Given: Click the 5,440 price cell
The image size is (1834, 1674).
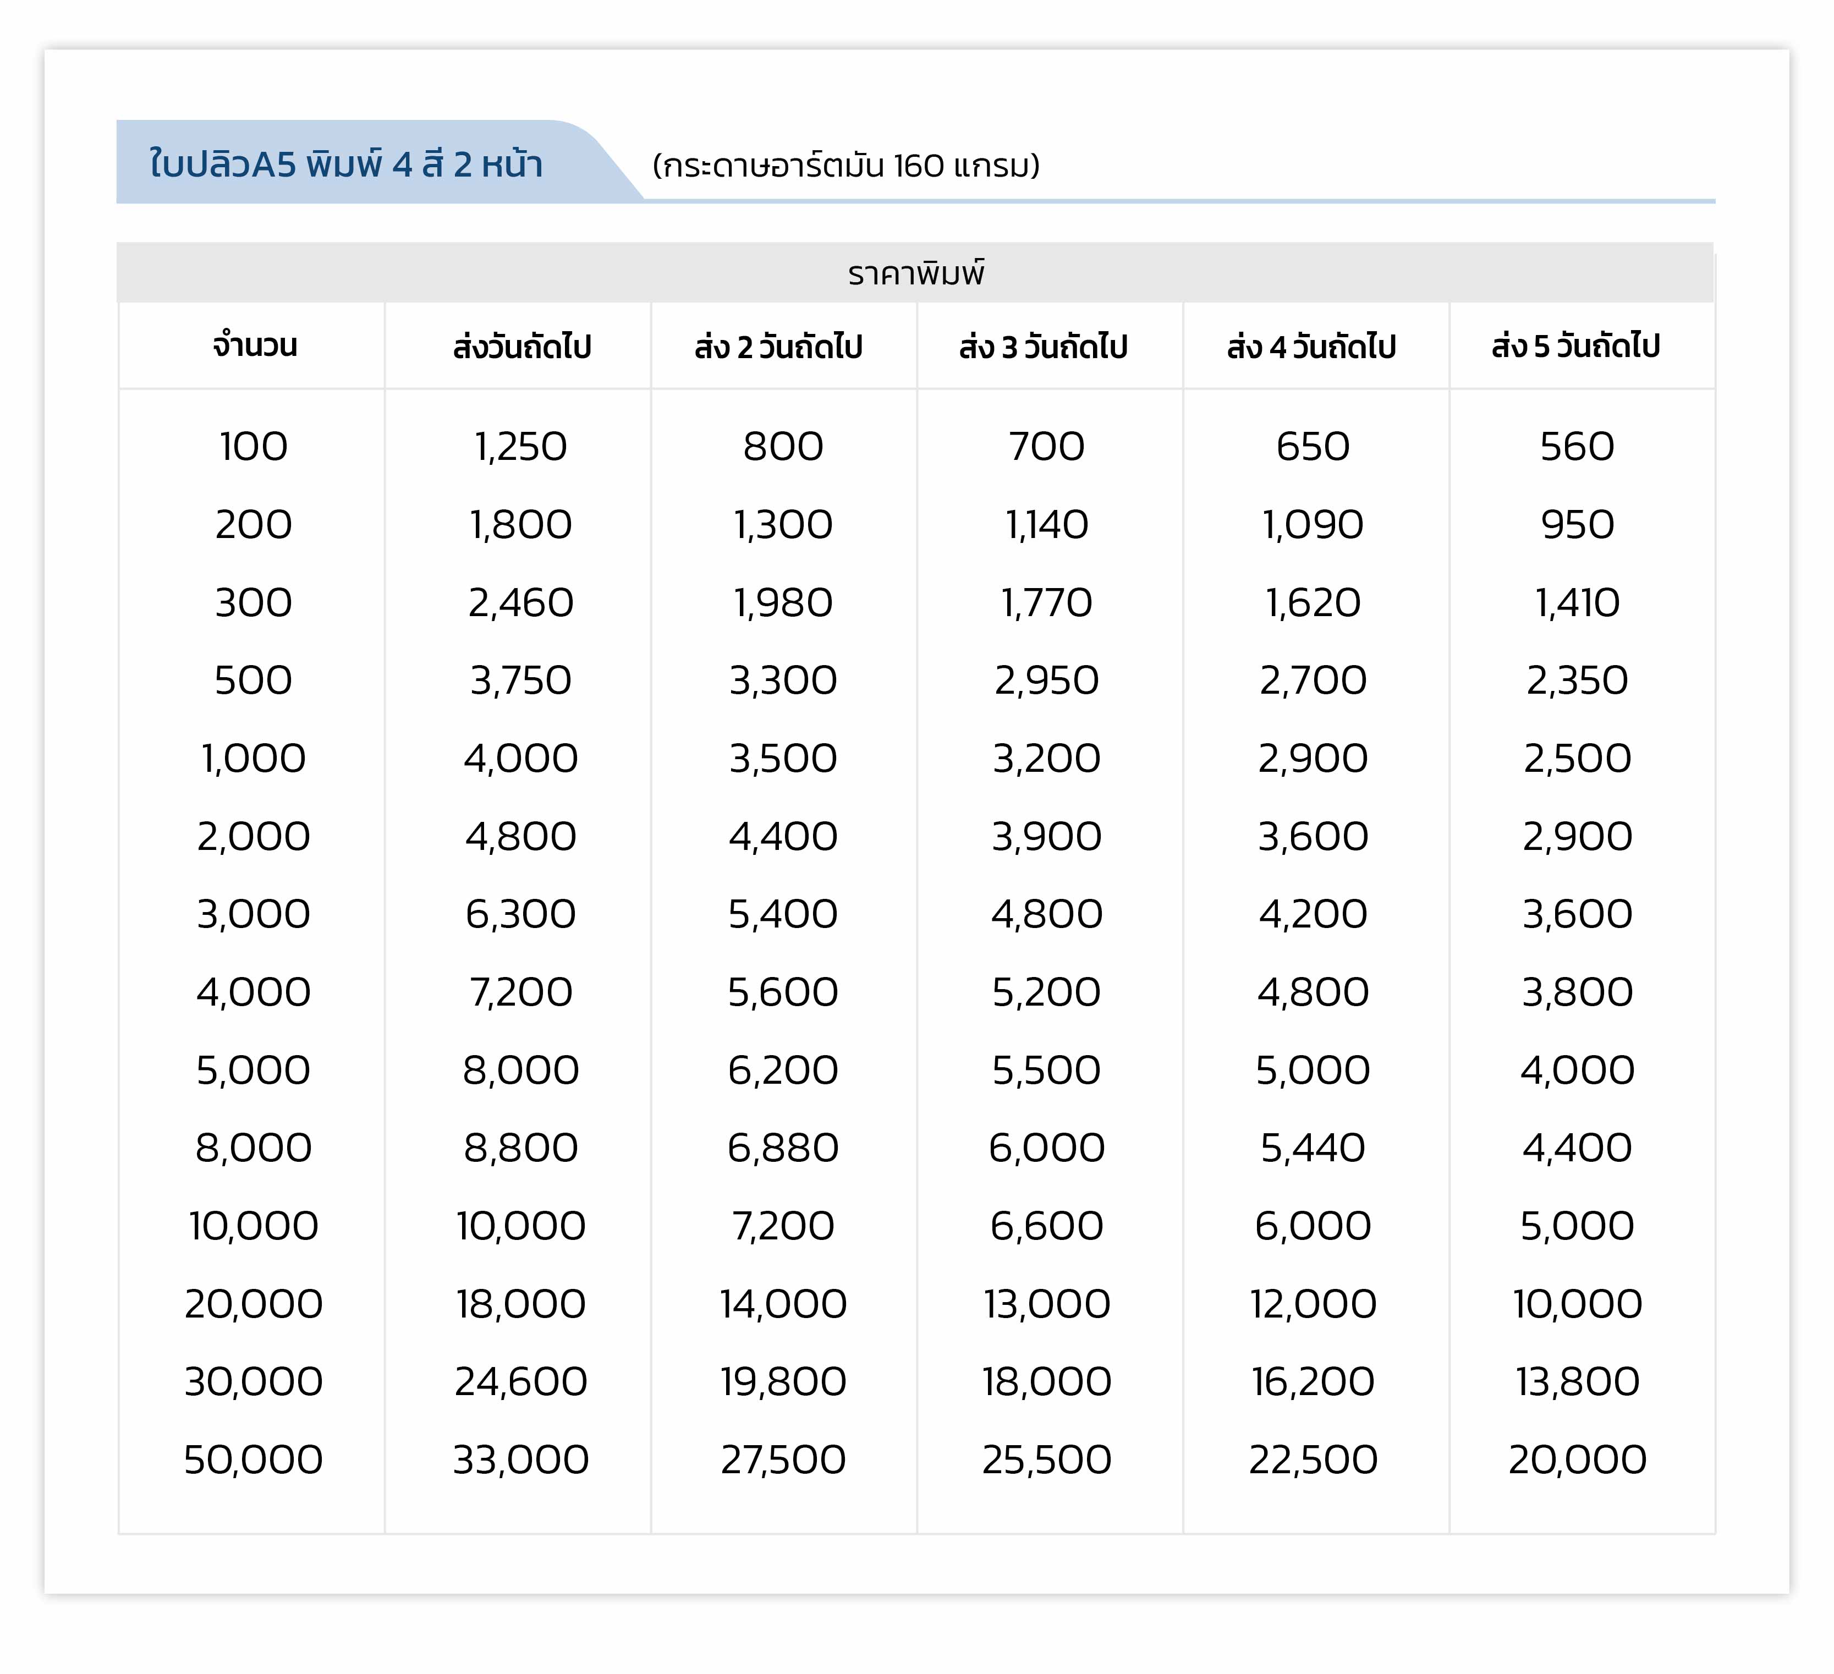Looking at the screenshot, I should [x=1313, y=1148].
